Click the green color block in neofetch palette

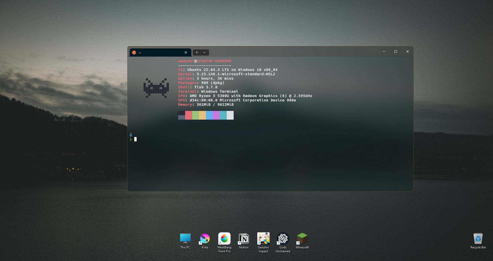pos(195,115)
